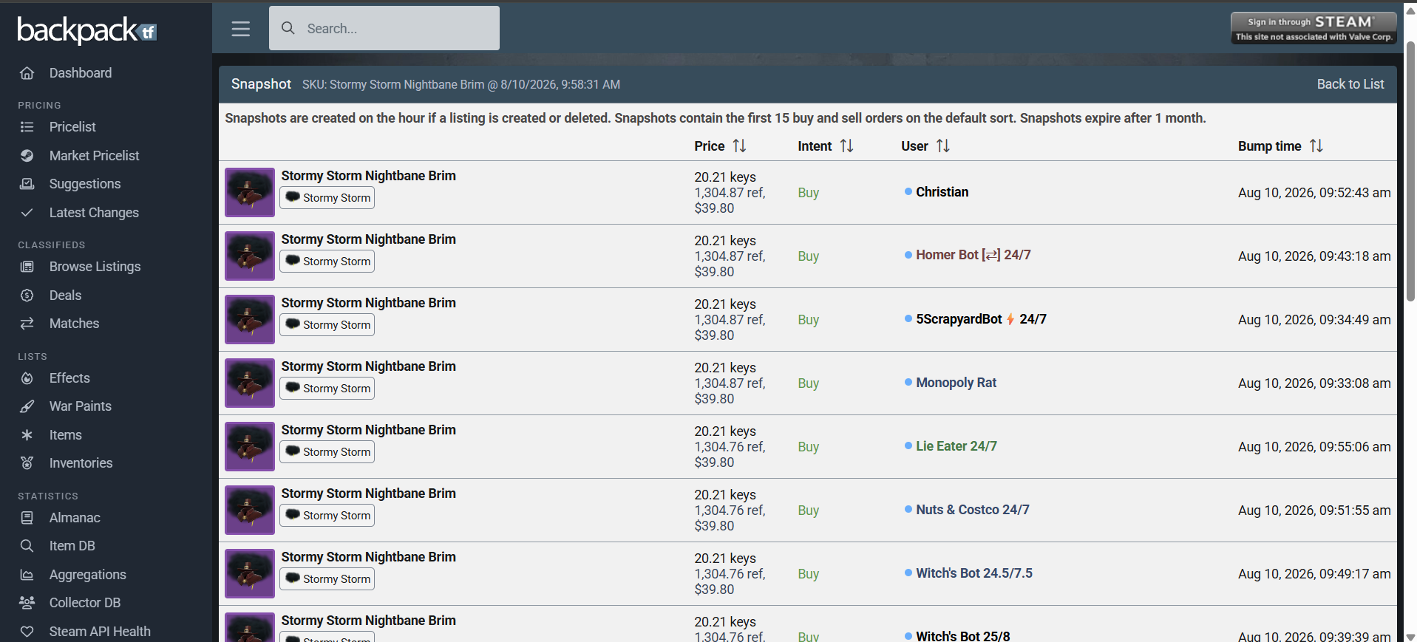This screenshot has width=1417, height=642.
Task: Click Stormy Storm effect tag in 5ScrapyardBot's row
Action: click(x=327, y=325)
